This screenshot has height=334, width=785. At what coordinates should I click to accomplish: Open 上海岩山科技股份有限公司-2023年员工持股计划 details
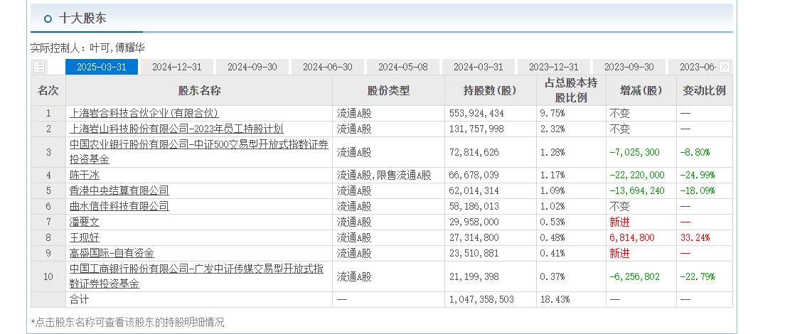pyautogui.click(x=176, y=129)
